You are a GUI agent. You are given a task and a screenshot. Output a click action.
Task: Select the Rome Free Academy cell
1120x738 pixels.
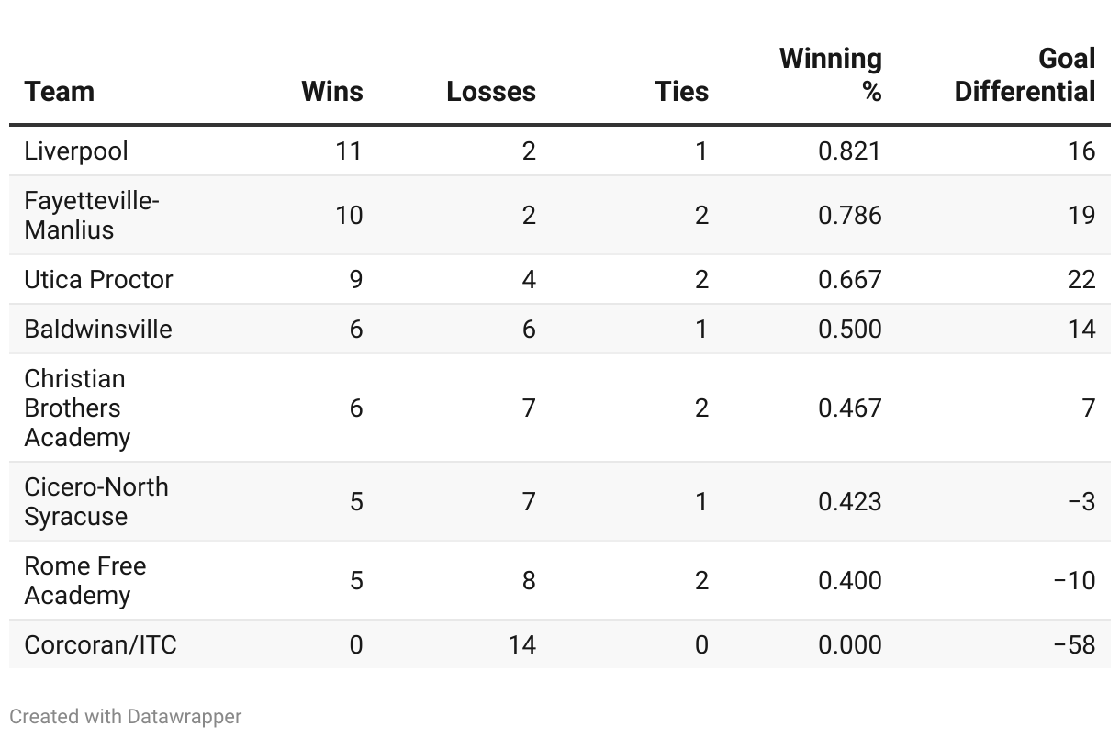(x=84, y=580)
